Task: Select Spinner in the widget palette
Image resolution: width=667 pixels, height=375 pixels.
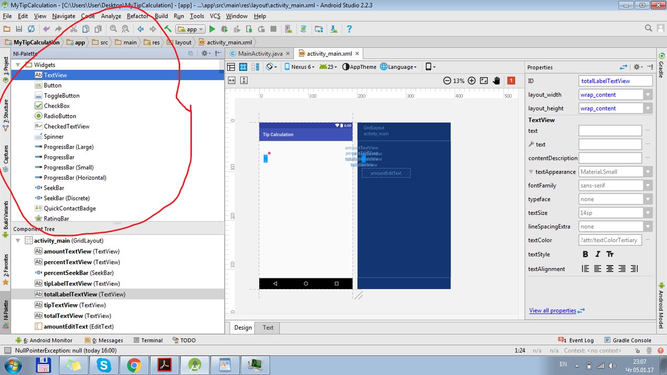Action: (x=54, y=136)
